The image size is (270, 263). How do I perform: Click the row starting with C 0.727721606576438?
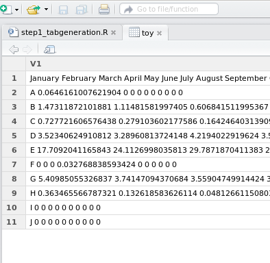tap(148, 121)
